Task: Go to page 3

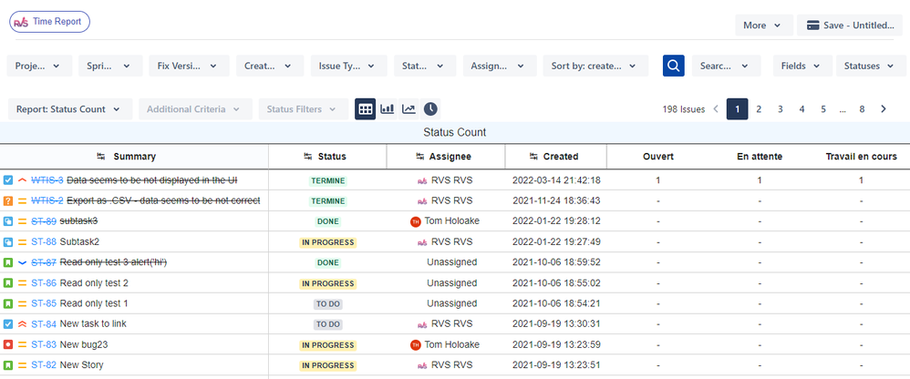Action: (780, 109)
